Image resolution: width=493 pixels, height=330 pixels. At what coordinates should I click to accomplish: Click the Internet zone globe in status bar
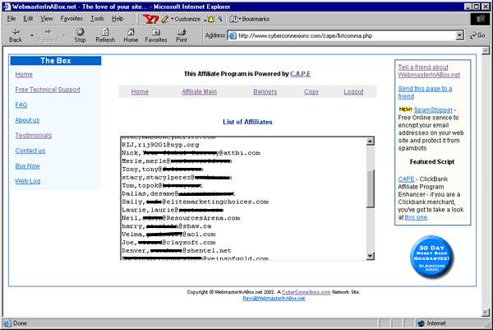pyautogui.click(x=421, y=323)
